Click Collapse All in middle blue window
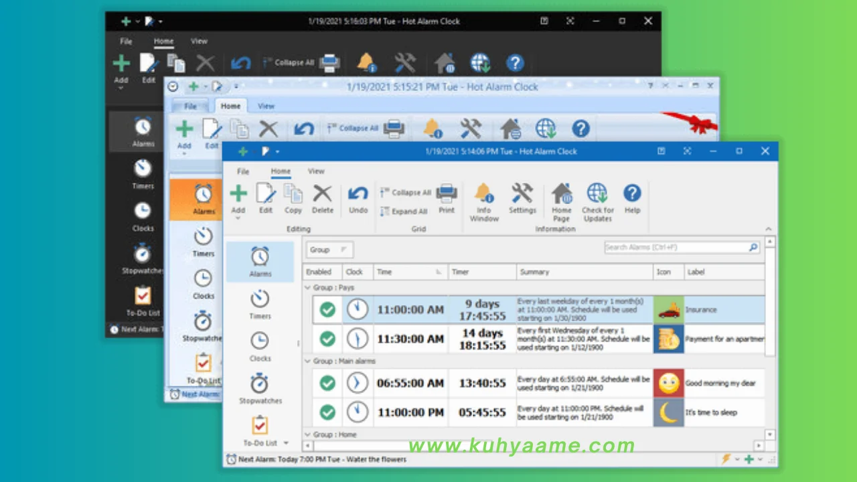The width and height of the screenshot is (857, 482). pyautogui.click(x=353, y=128)
